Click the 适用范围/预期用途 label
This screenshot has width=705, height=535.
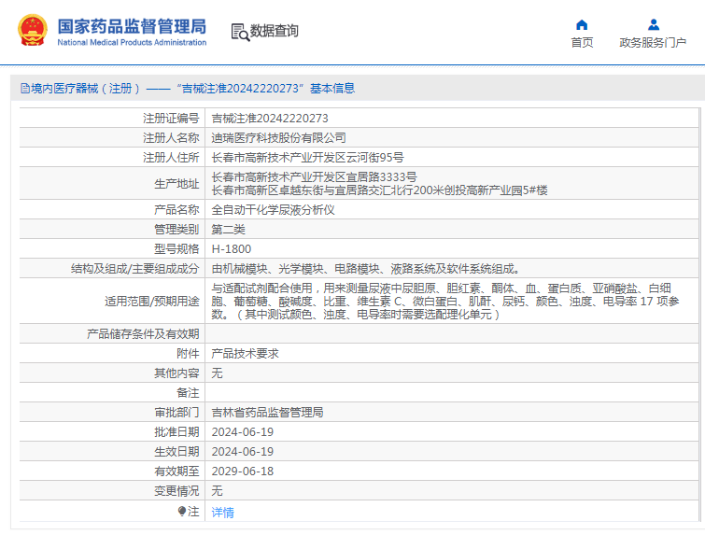(152, 302)
